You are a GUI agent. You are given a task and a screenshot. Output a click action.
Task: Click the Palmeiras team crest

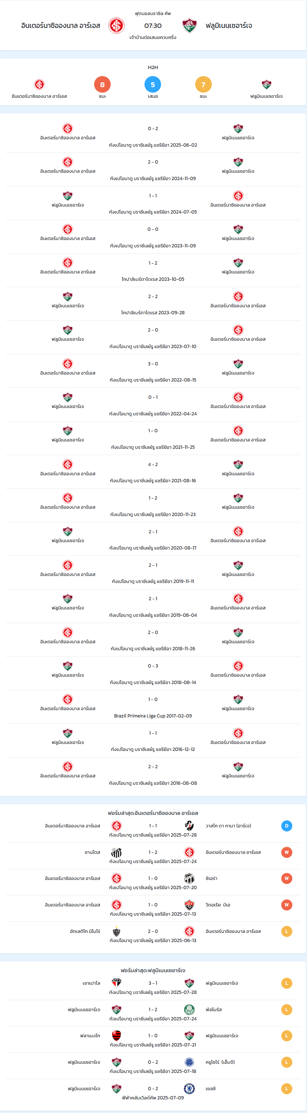click(189, 1010)
